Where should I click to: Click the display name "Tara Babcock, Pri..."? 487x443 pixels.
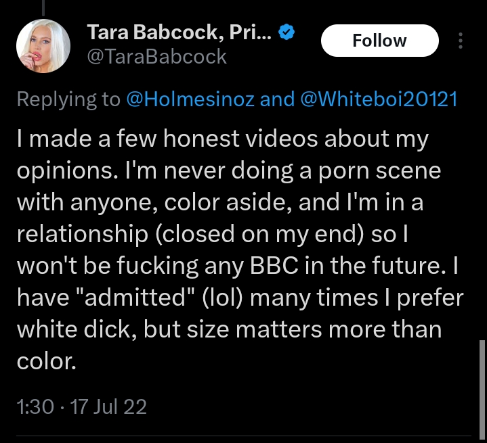[x=179, y=32]
